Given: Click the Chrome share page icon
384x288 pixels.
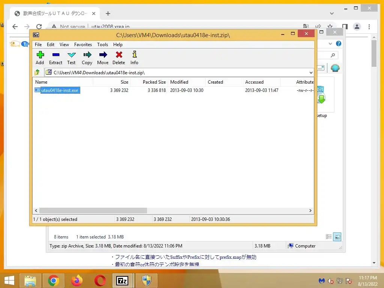Looking at the screenshot, I should tap(318, 27).
